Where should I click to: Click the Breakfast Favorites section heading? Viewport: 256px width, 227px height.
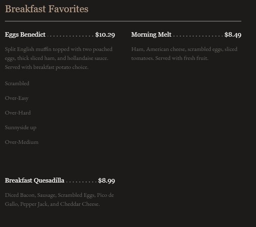pos(46,9)
